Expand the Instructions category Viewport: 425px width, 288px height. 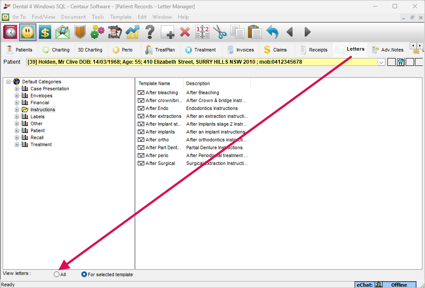(x=17, y=110)
